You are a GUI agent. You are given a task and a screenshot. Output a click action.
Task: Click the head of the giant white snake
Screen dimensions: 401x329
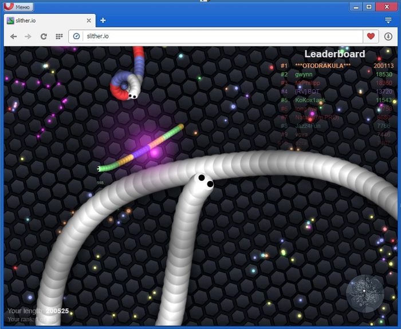pyautogui.click(x=203, y=183)
